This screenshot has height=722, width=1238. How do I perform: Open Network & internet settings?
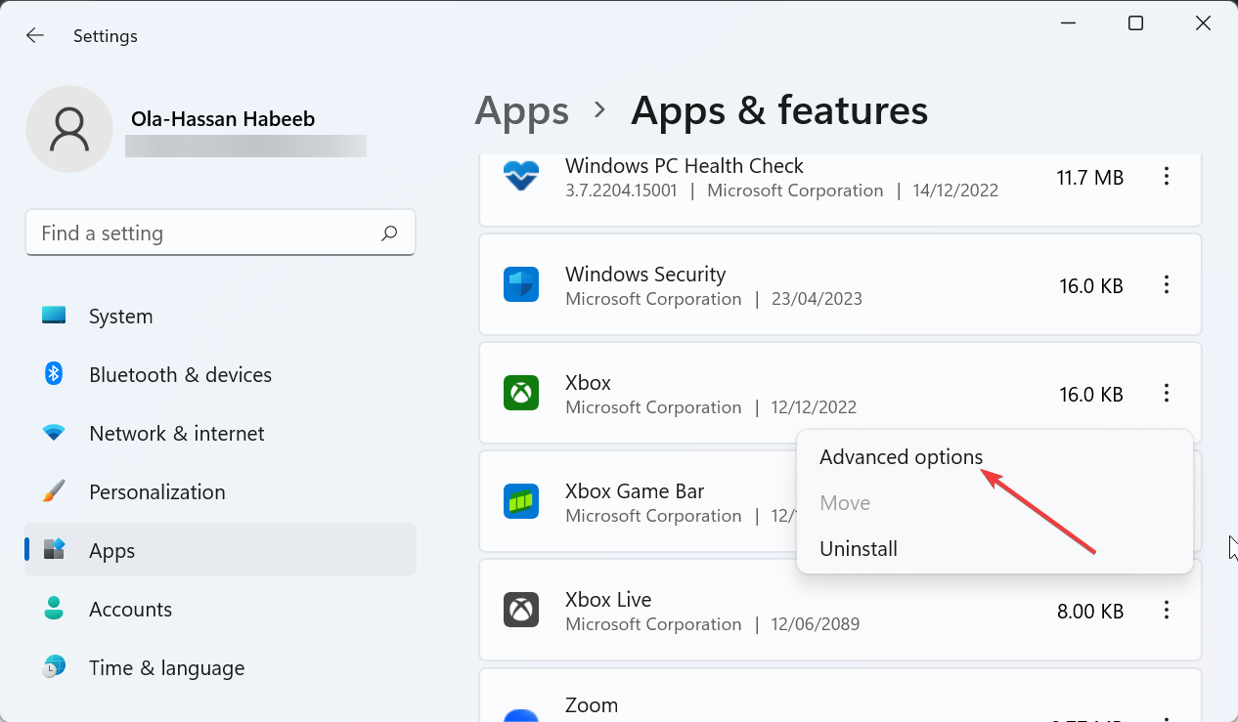click(220, 434)
